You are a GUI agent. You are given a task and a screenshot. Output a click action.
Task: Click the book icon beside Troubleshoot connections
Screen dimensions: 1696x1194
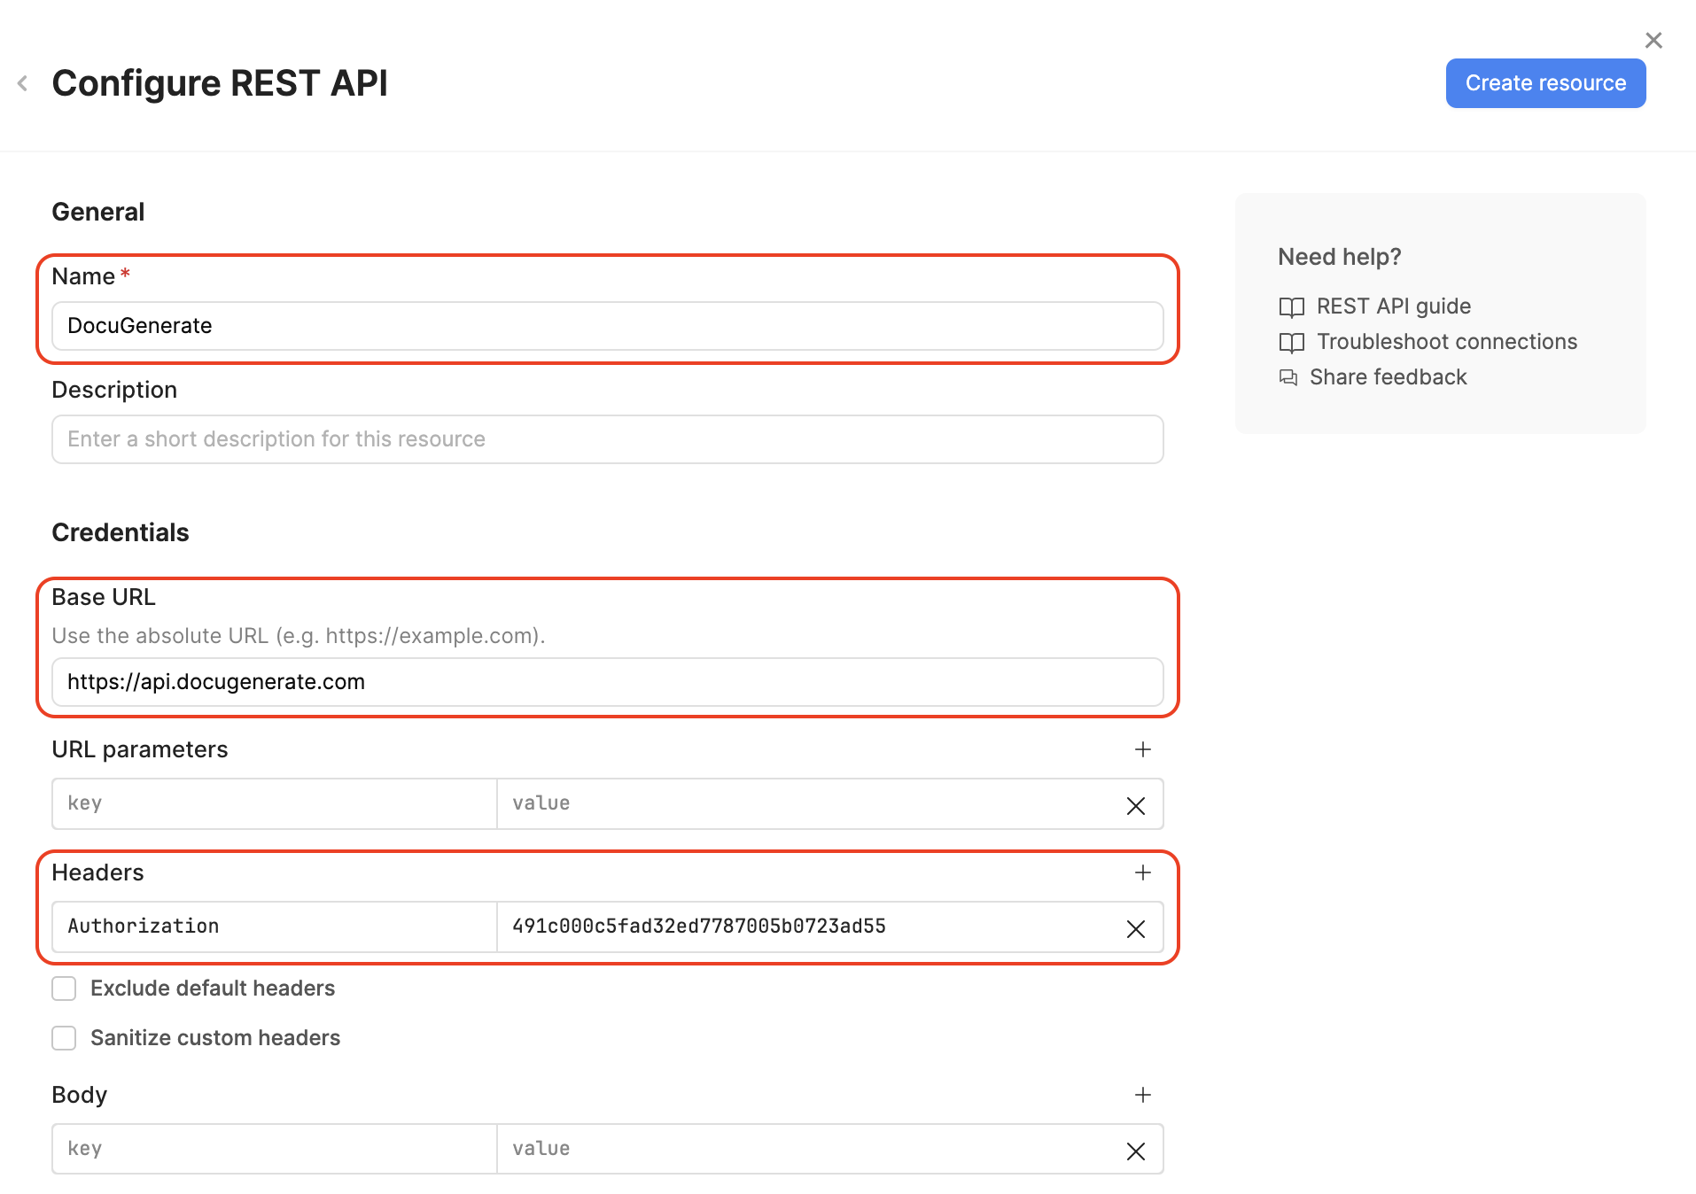click(1291, 343)
